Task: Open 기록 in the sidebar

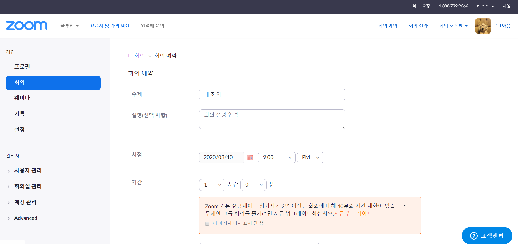Action: [x=19, y=114]
